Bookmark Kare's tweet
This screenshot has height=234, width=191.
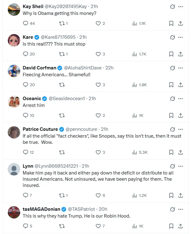tap(171, 54)
